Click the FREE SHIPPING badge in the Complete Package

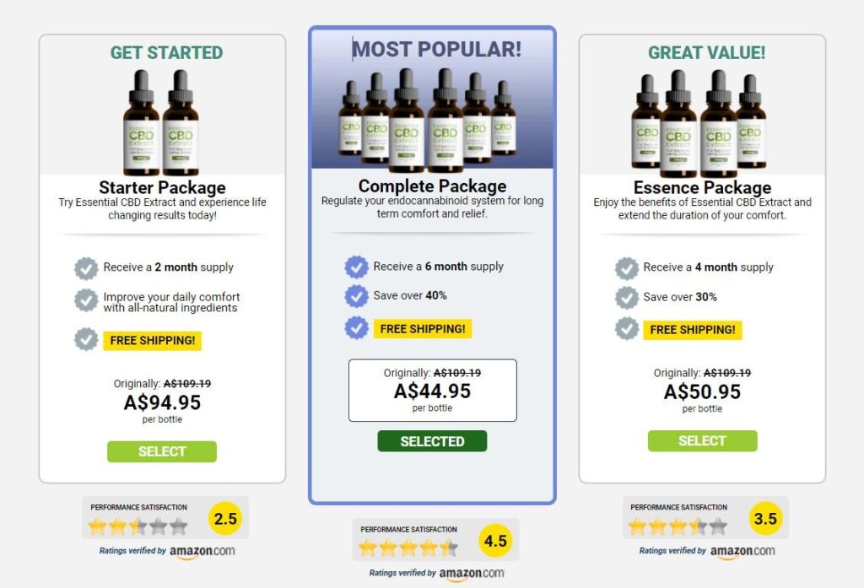click(422, 328)
